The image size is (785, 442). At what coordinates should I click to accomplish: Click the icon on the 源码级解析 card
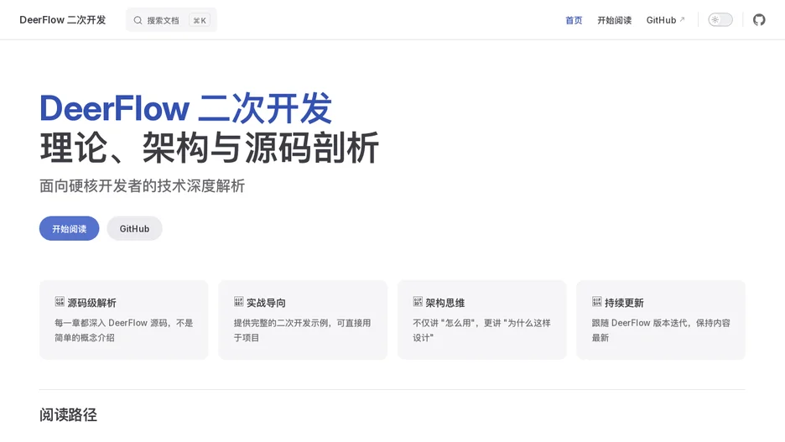pyautogui.click(x=60, y=302)
